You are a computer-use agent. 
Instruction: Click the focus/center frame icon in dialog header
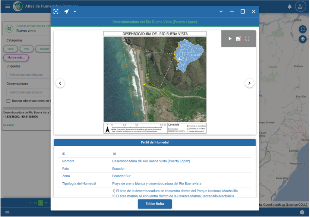pos(56,12)
